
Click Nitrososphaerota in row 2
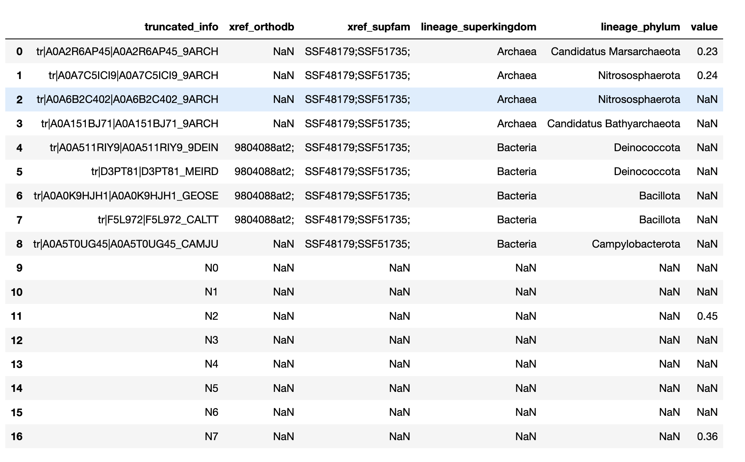point(639,99)
